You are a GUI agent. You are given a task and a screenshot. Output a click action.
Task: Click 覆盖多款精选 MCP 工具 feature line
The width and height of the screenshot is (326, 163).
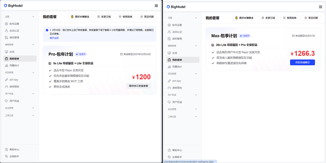68,81
